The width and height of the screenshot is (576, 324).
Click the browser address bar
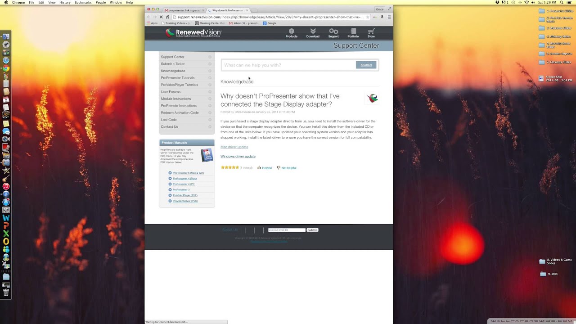coord(270,17)
